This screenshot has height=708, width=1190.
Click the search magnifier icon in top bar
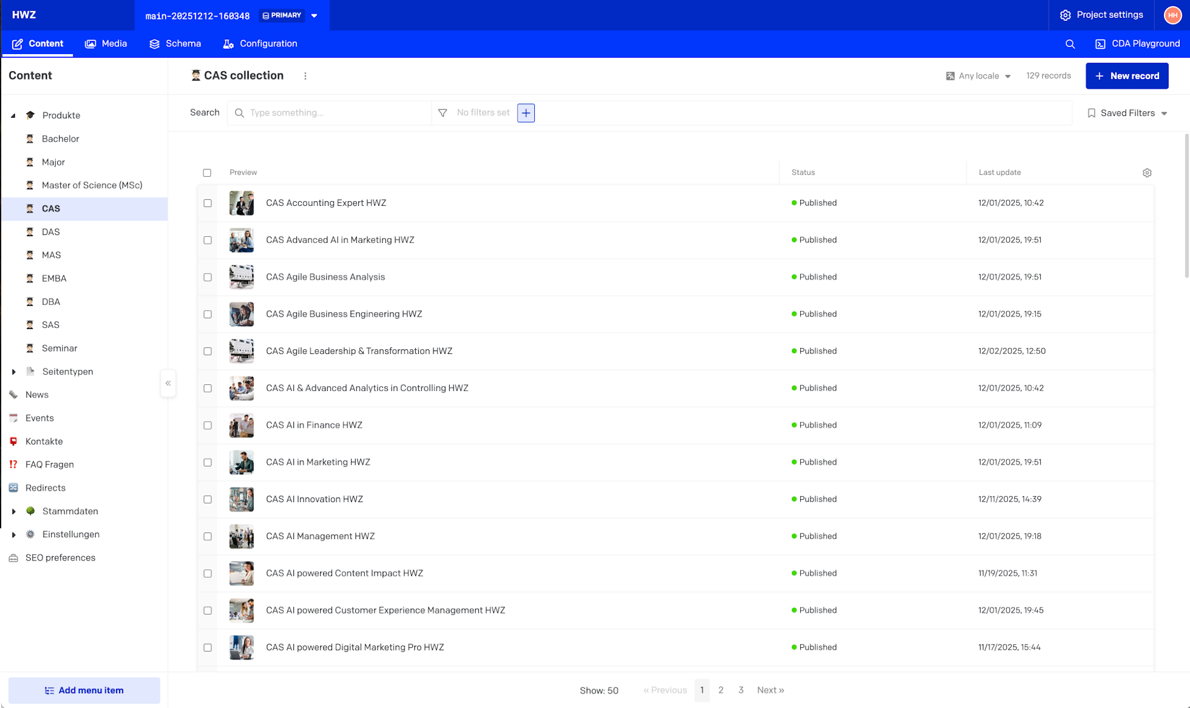pyautogui.click(x=1070, y=44)
